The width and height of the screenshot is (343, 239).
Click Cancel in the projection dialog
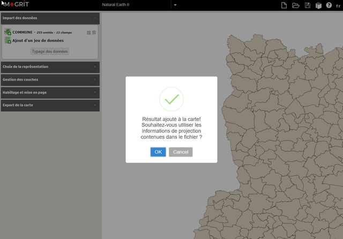tap(181, 152)
